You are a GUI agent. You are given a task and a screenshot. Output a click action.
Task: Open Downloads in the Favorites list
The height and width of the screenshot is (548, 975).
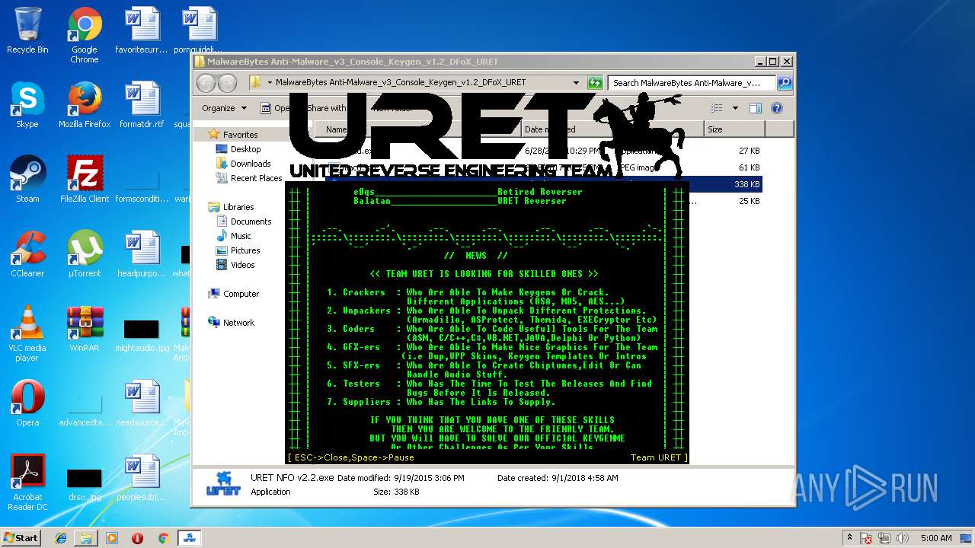(x=251, y=164)
